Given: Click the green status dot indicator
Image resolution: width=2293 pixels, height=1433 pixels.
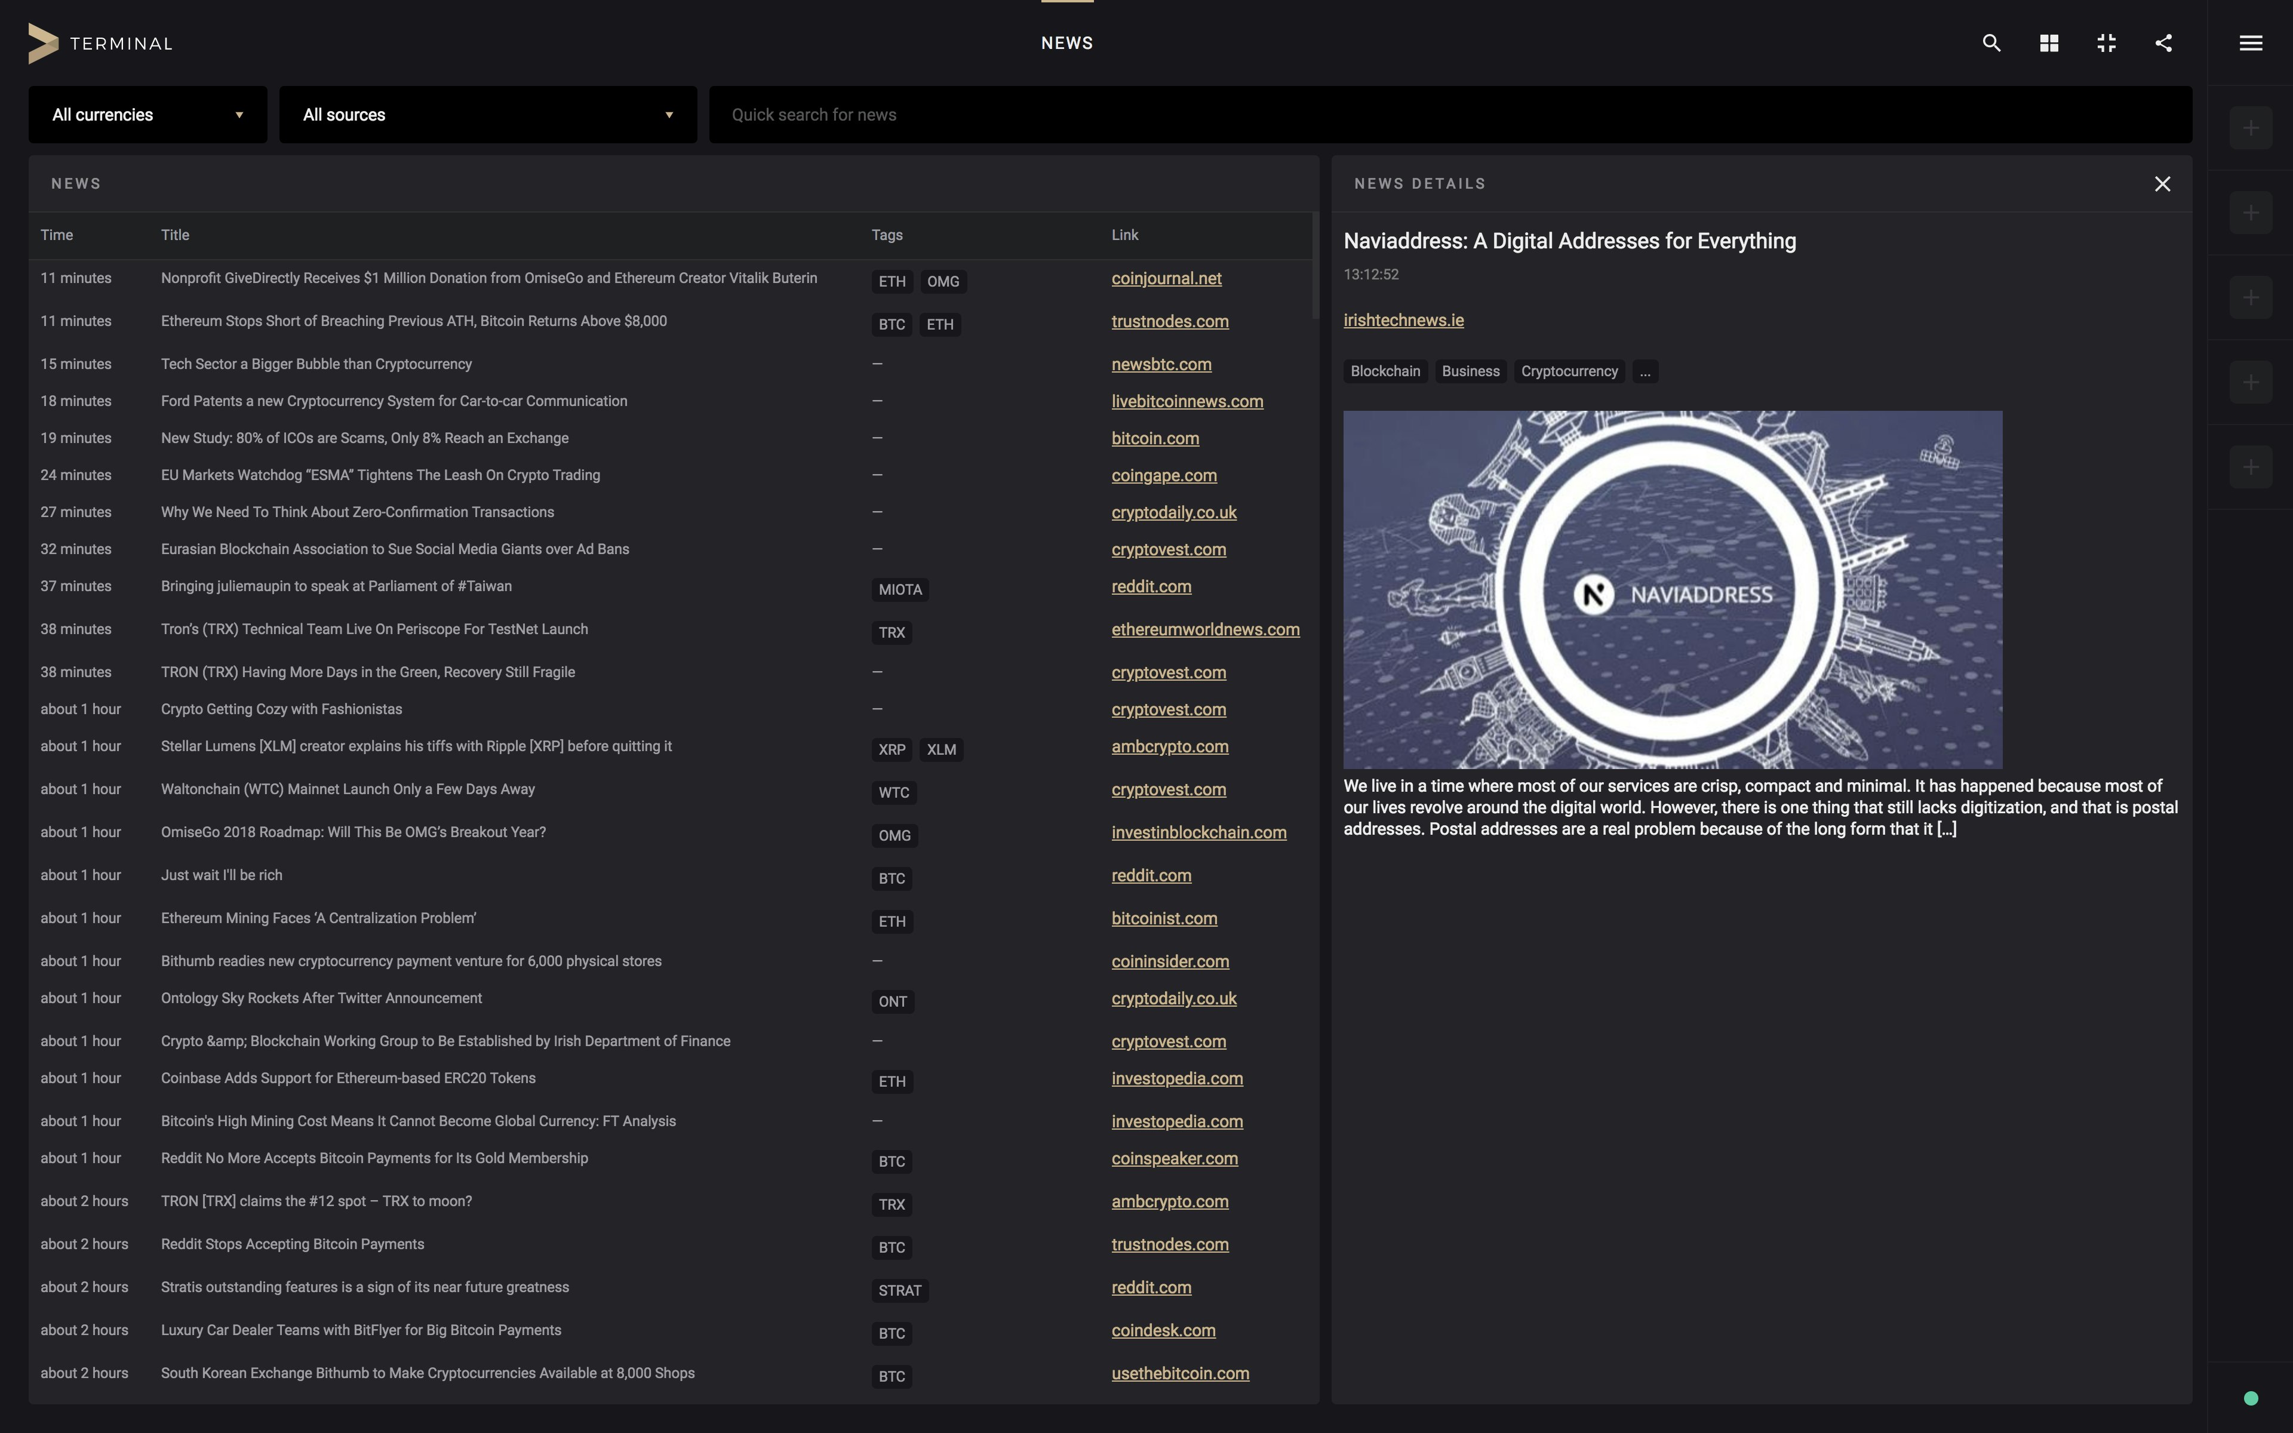Looking at the screenshot, I should 2251,1398.
